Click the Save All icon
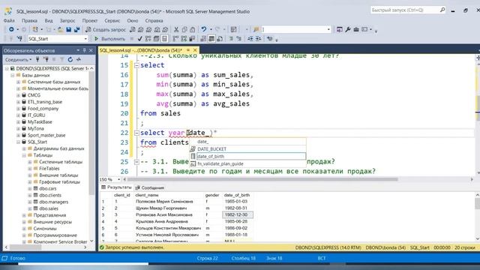 [x=76, y=29]
